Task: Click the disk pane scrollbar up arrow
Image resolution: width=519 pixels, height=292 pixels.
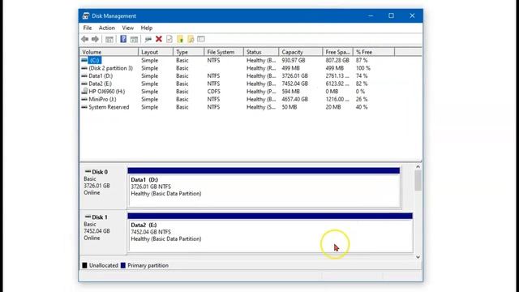Action: pyautogui.click(x=418, y=167)
